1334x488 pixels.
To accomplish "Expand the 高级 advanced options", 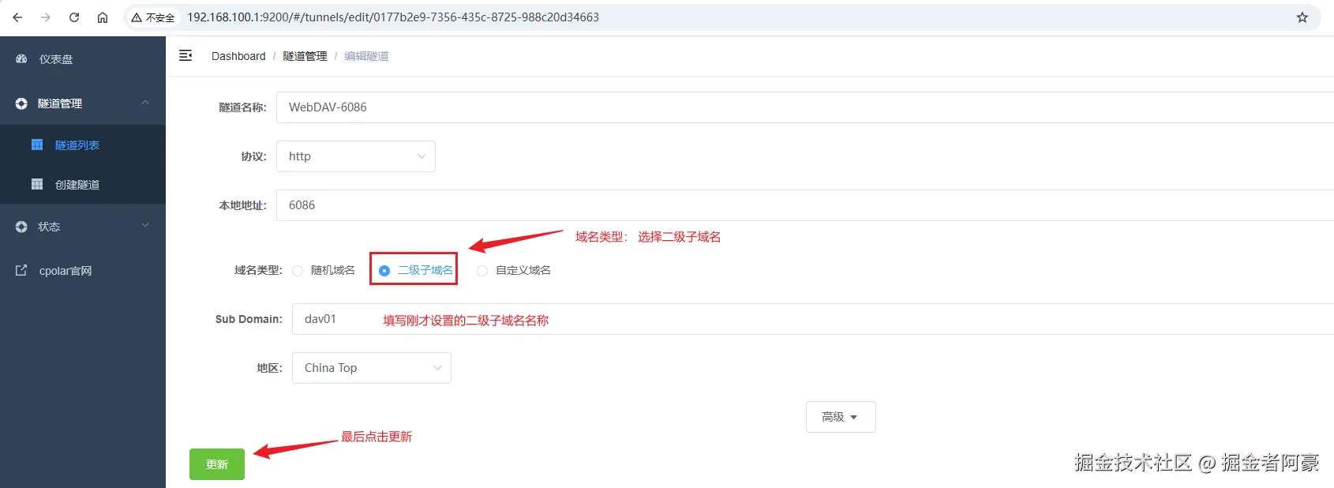I will click(x=841, y=417).
